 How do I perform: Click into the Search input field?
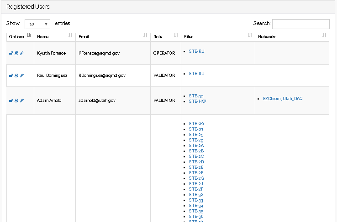click(x=300, y=24)
